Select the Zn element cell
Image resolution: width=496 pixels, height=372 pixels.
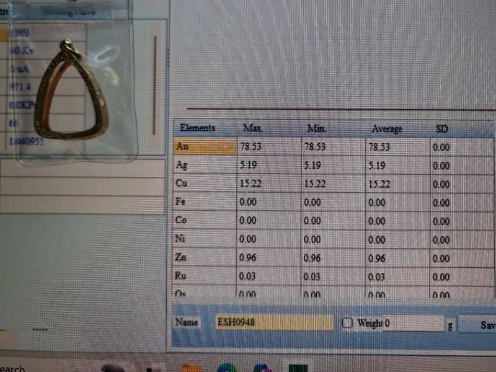pos(205,257)
